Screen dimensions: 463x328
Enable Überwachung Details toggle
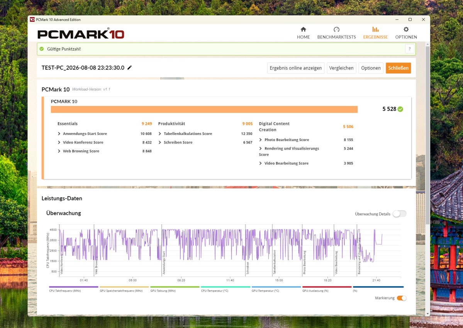pos(399,214)
